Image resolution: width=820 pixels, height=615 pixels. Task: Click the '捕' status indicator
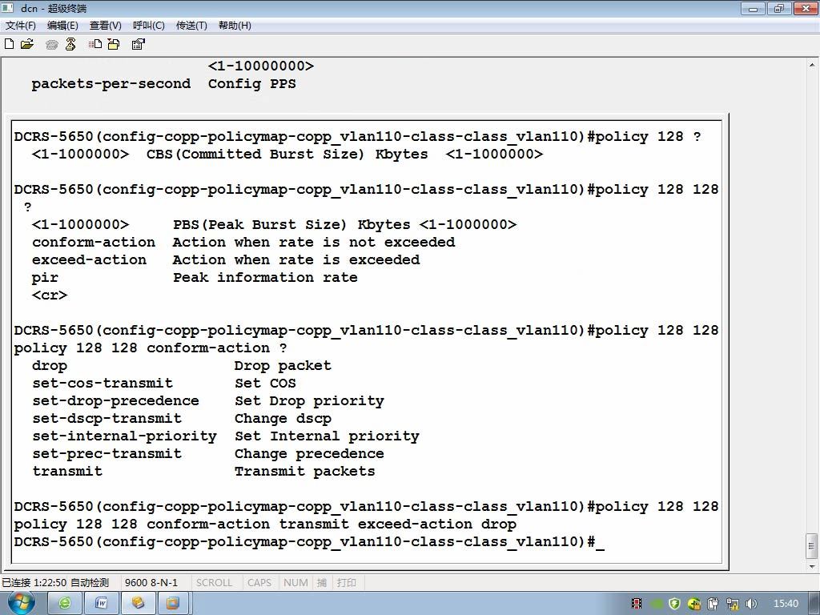(x=322, y=583)
